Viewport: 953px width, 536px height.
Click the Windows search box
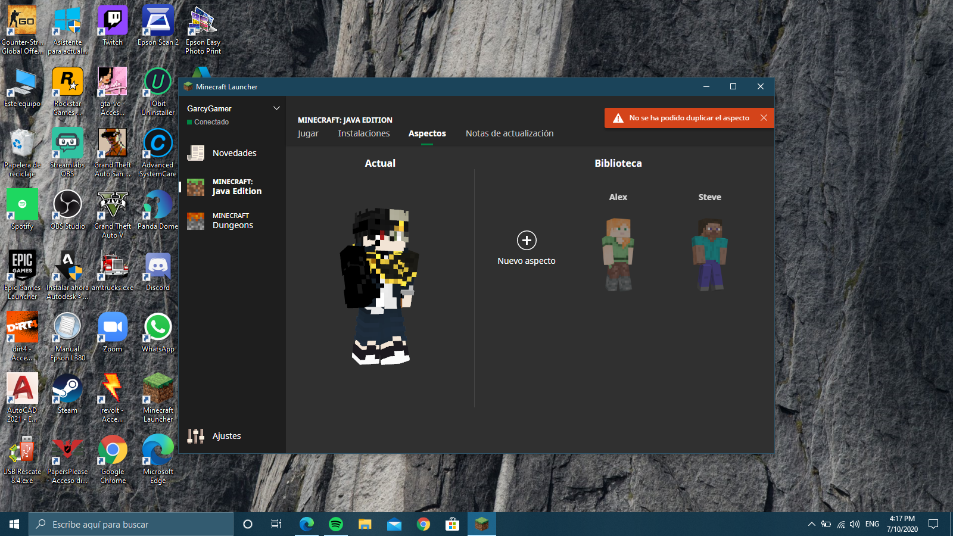pos(131,524)
